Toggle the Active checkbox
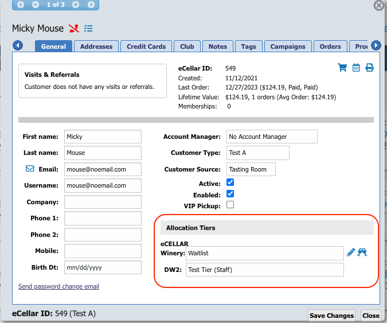The width and height of the screenshot is (387, 323). pyautogui.click(x=230, y=182)
